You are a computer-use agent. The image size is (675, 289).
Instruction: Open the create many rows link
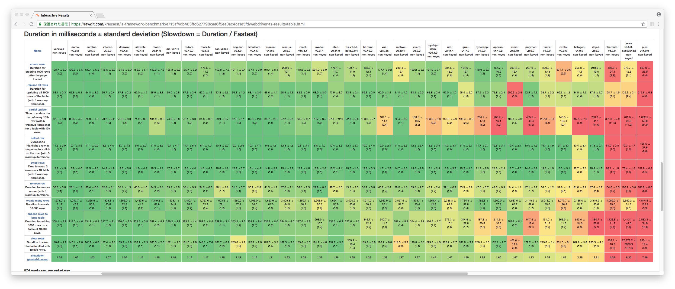tap(38, 201)
